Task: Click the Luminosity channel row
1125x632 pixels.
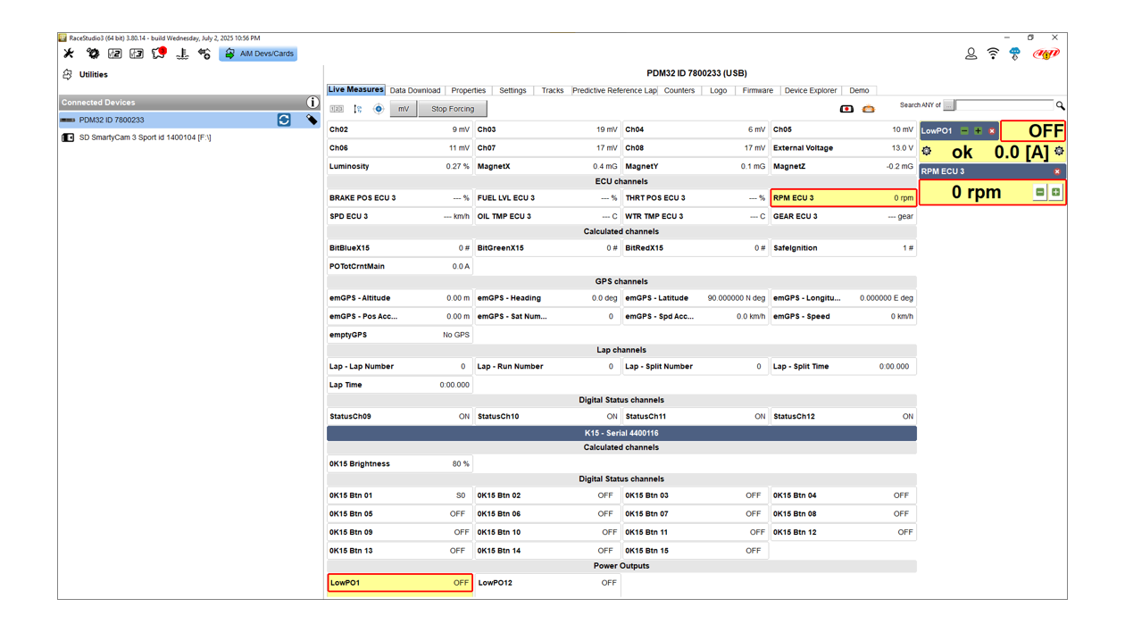Action: [x=400, y=166]
